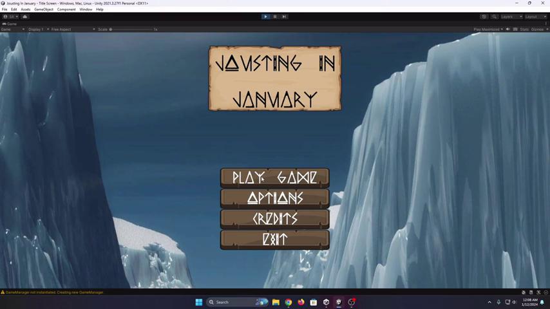Viewport: 550px width, 309px height.
Task: Click the Options wooden button
Action: pos(274,198)
